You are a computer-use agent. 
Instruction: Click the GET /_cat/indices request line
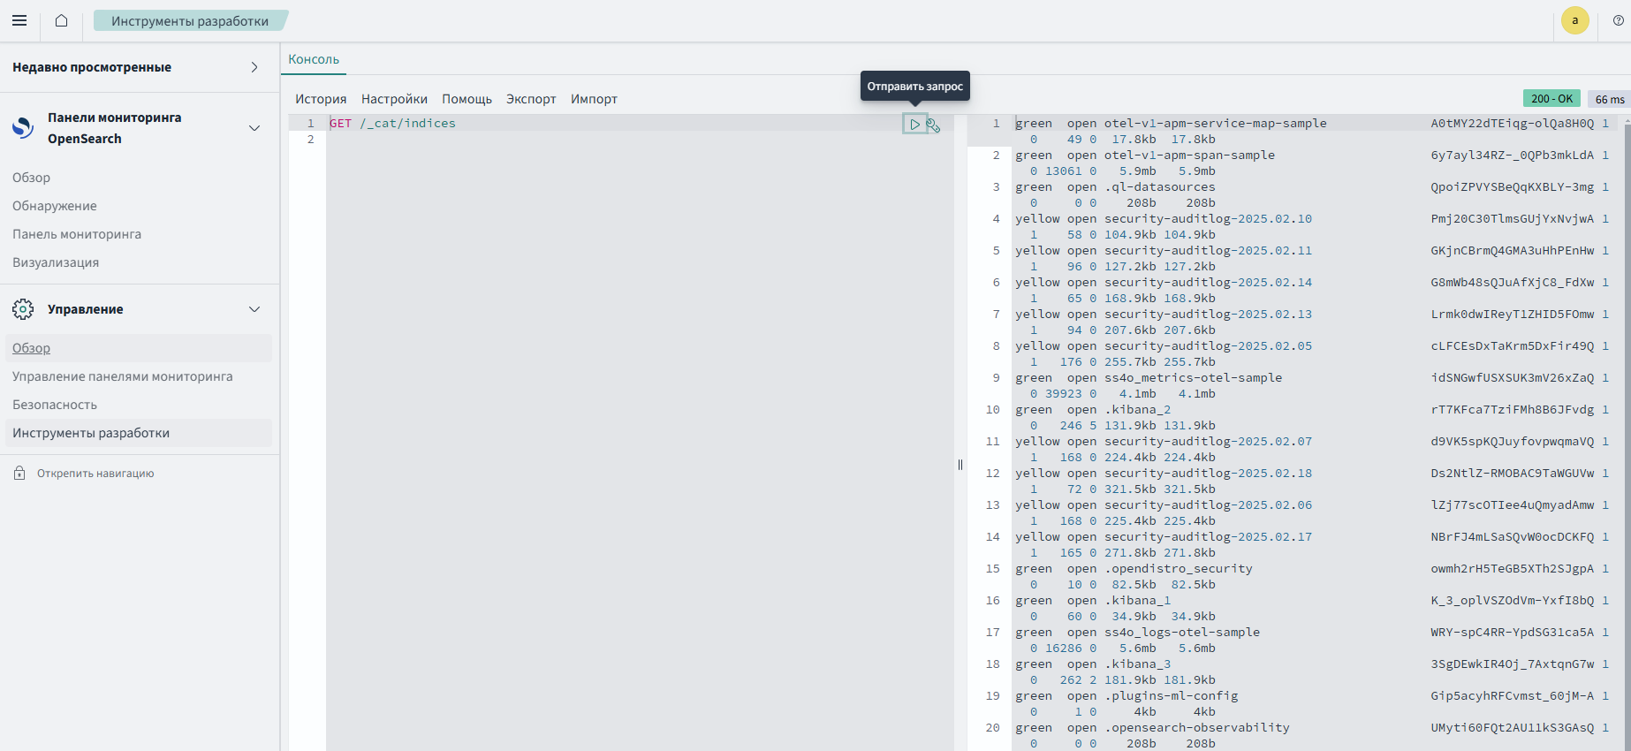393,124
